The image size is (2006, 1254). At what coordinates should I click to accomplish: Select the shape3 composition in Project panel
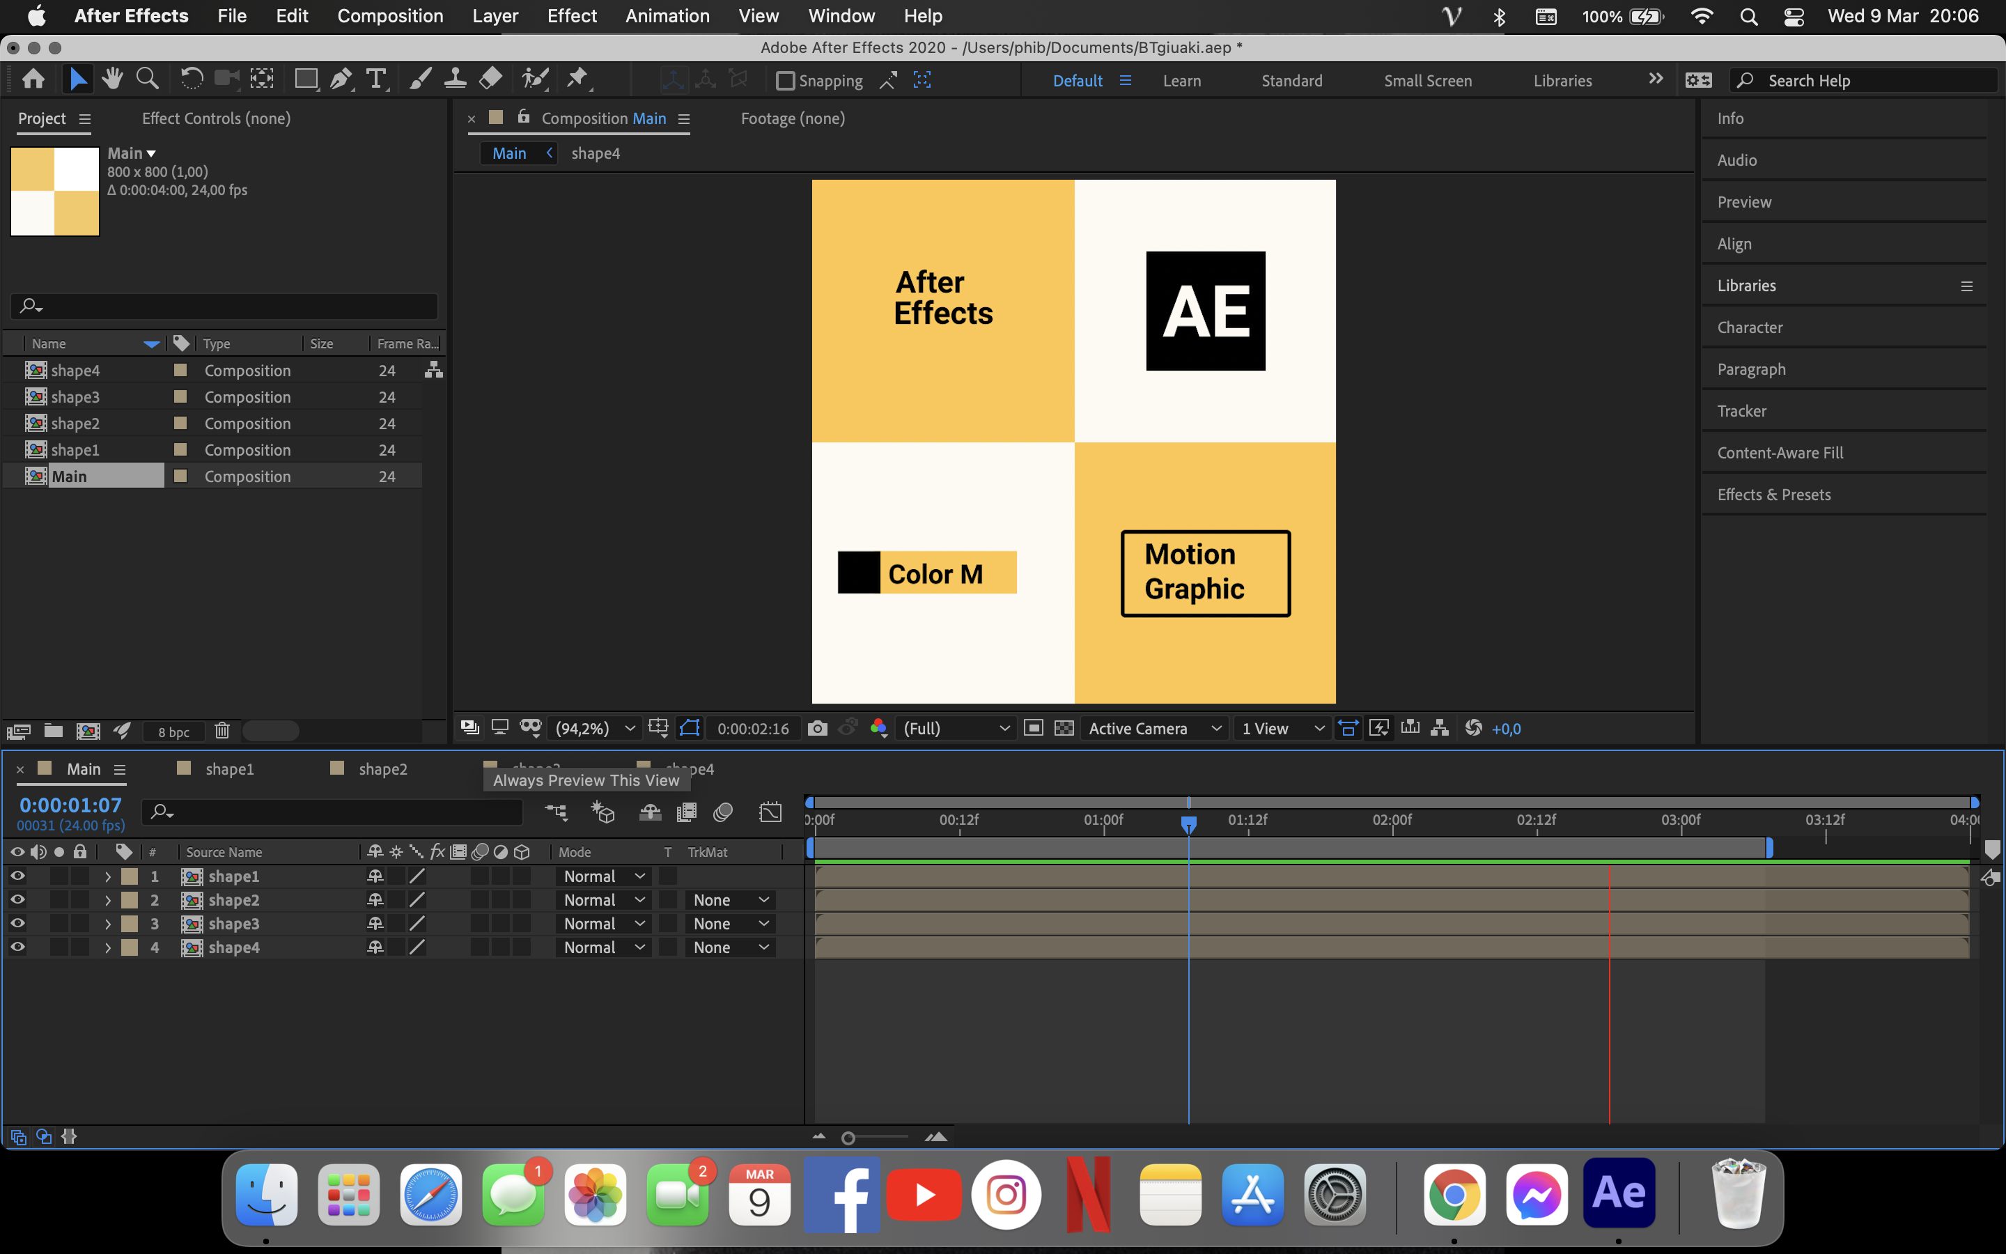[75, 396]
